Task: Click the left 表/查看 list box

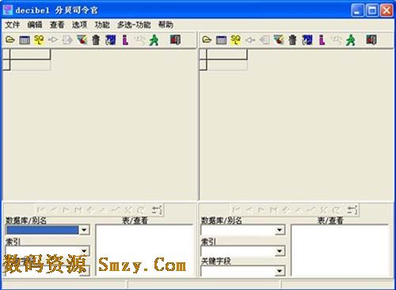Action: [x=144, y=250]
